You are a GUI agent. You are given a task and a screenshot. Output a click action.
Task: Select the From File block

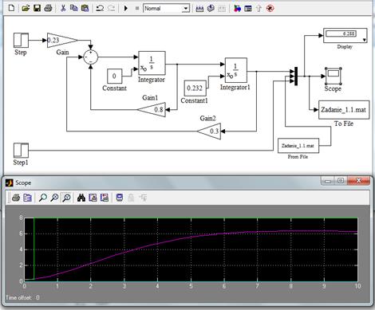(x=298, y=146)
